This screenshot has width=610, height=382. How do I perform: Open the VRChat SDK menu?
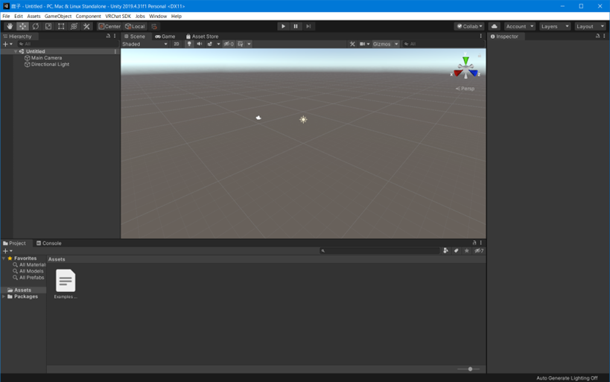(118, 16)
